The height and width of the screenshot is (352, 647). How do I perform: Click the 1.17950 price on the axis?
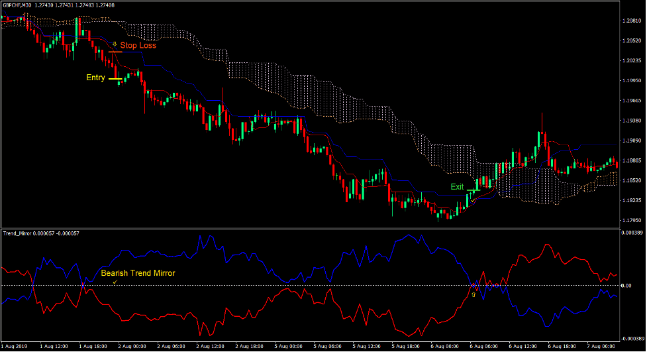[632, 220]
